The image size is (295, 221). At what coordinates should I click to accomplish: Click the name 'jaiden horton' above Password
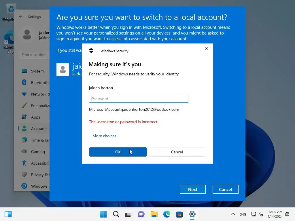(101, 88)
